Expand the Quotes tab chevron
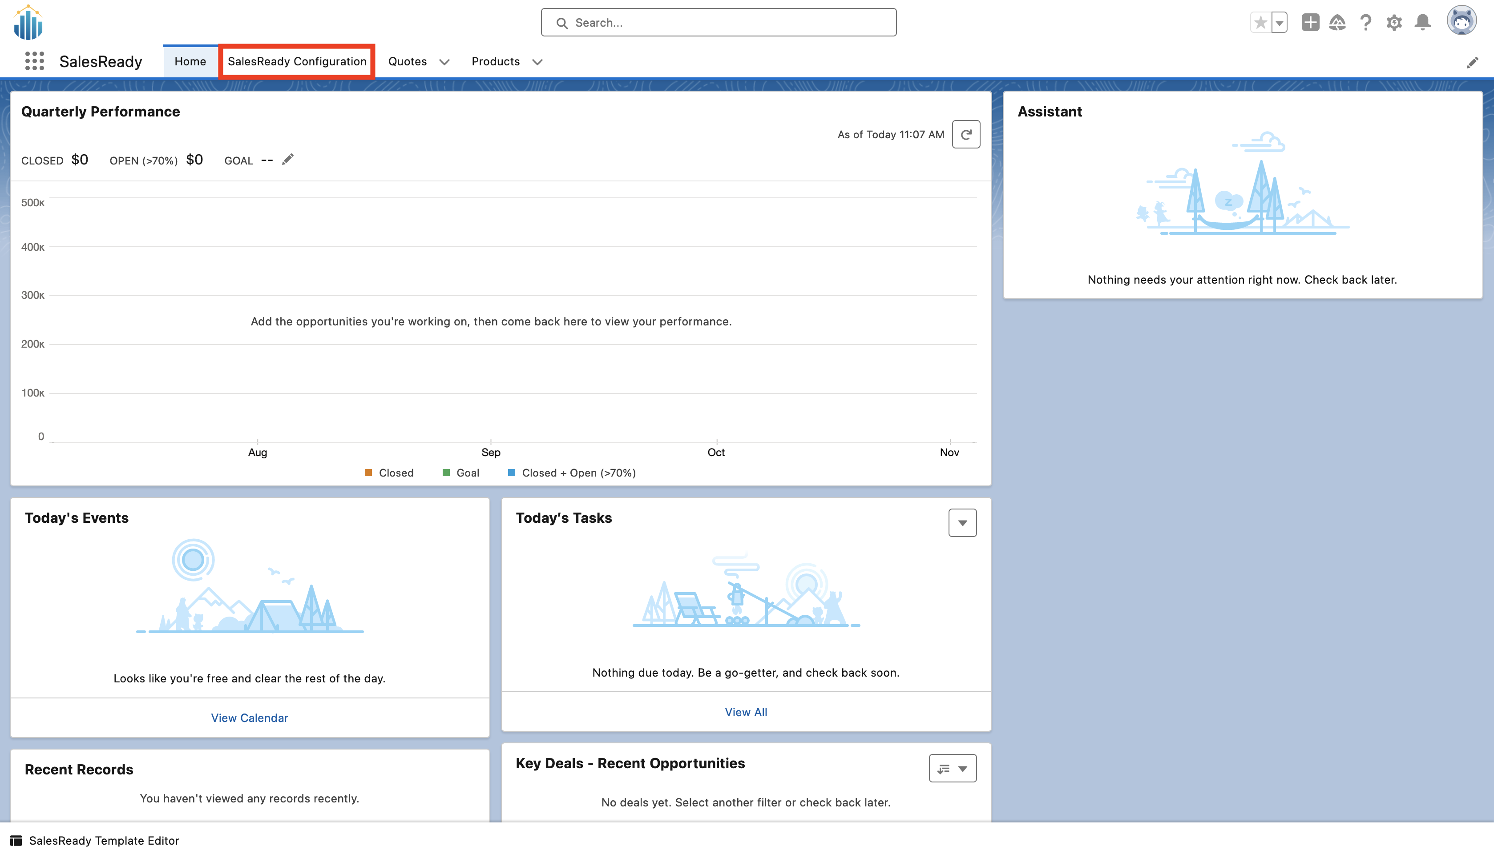Viewport: 1494px width, 858px height. (444, 62)
